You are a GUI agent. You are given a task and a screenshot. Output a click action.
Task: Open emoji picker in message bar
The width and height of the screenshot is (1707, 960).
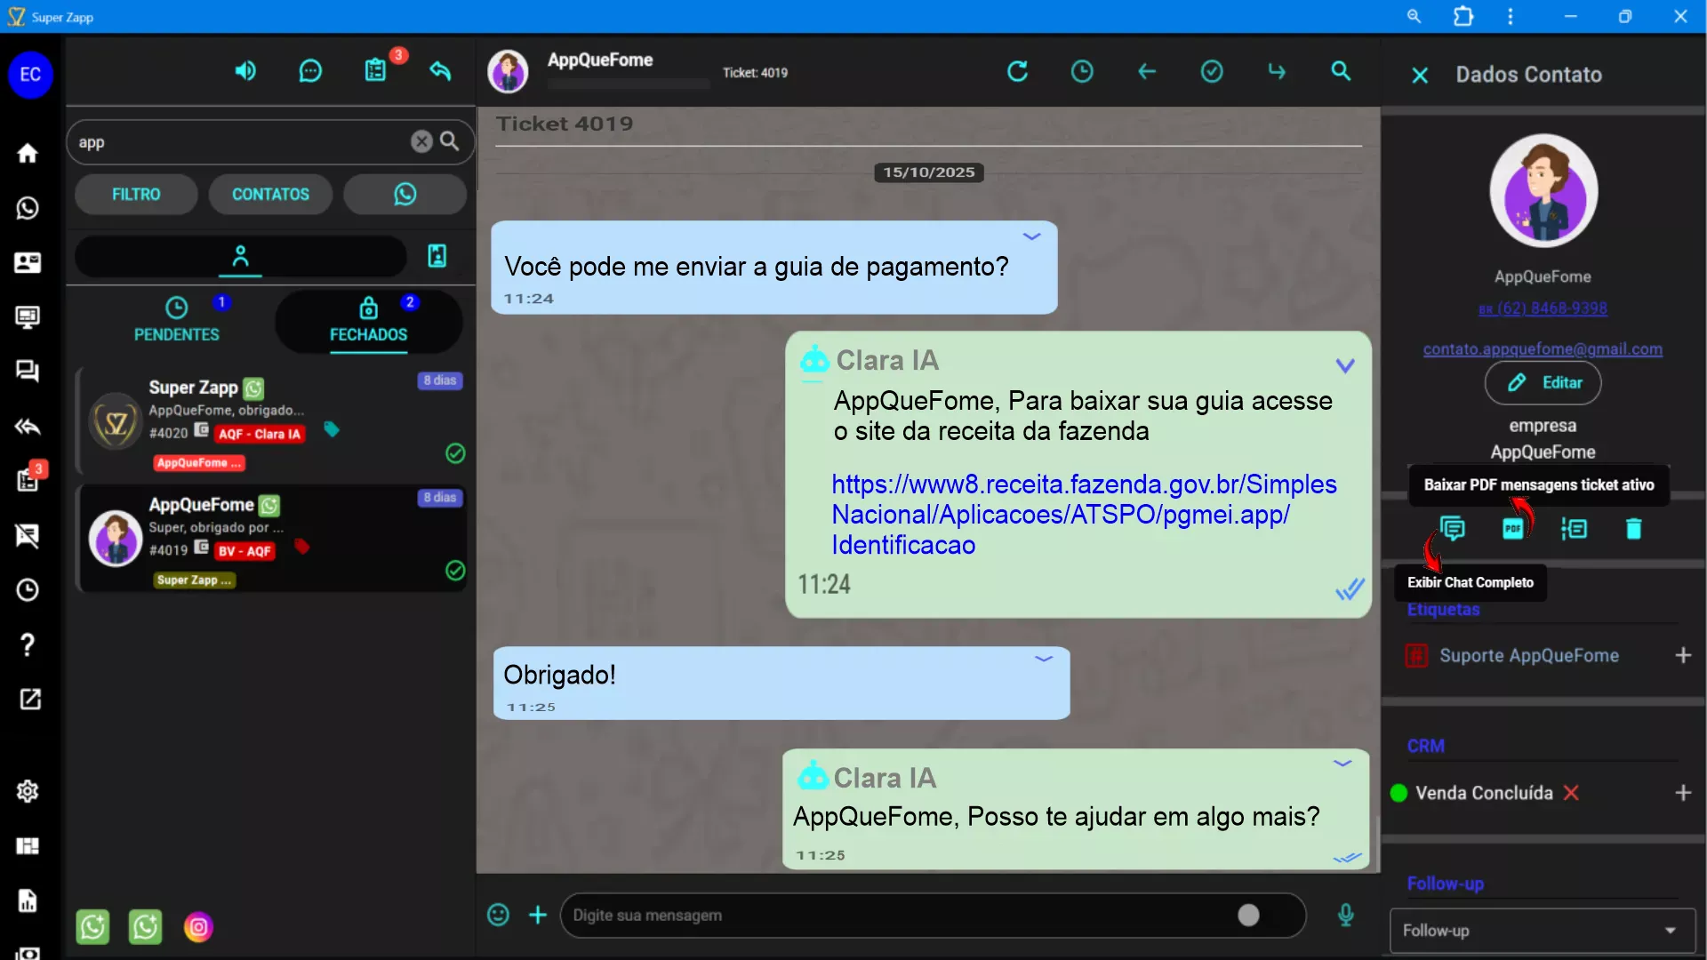[x=498, y=915]
